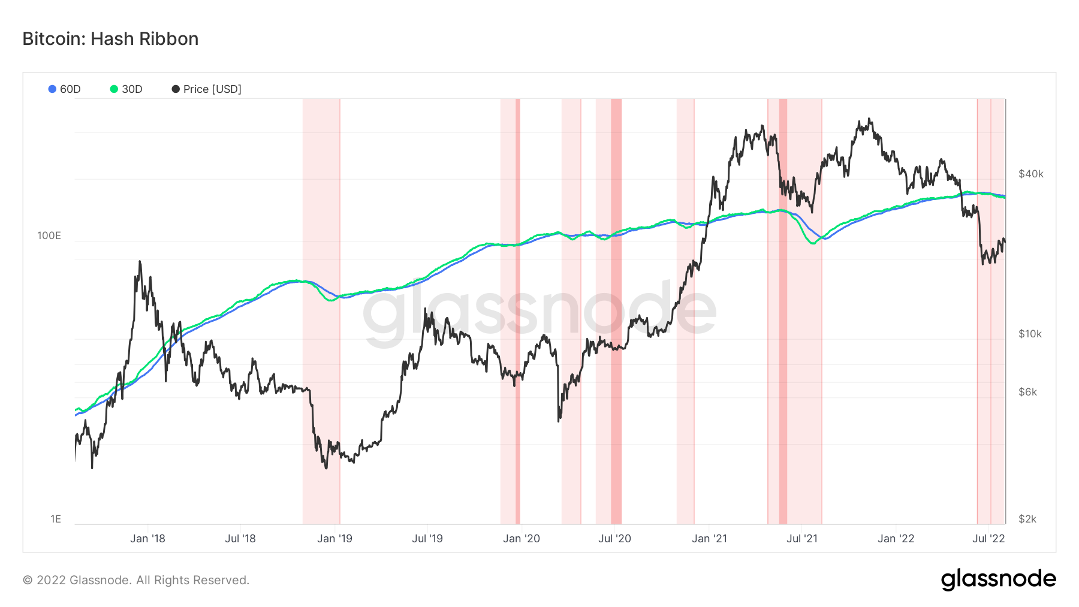Toggle the Price [USD] legend dot
1079x607 pixels.
[176, 89]
